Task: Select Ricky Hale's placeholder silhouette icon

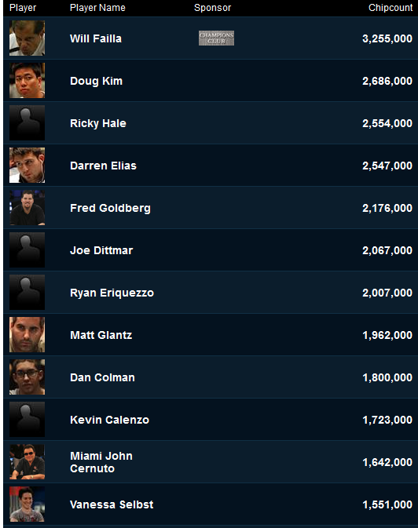Action: click(27, 123)
